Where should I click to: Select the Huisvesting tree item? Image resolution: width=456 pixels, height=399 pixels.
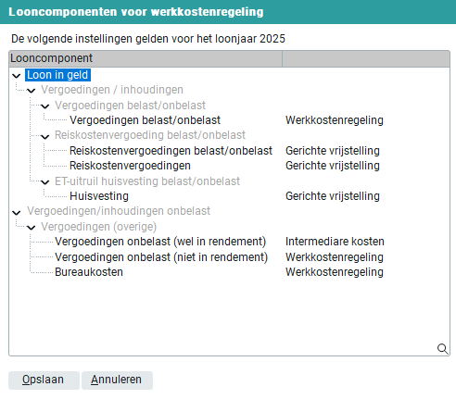(99, 196)
